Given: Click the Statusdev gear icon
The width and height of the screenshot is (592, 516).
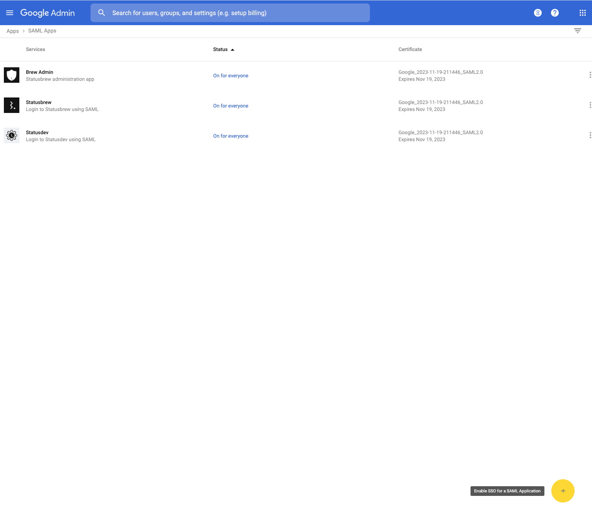Looking at the screenshot, I should pyautogui.click(x=12, y=135).
